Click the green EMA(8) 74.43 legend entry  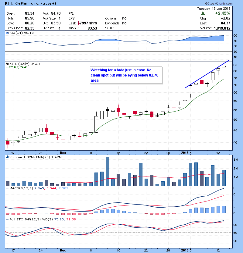coord(17,67)
